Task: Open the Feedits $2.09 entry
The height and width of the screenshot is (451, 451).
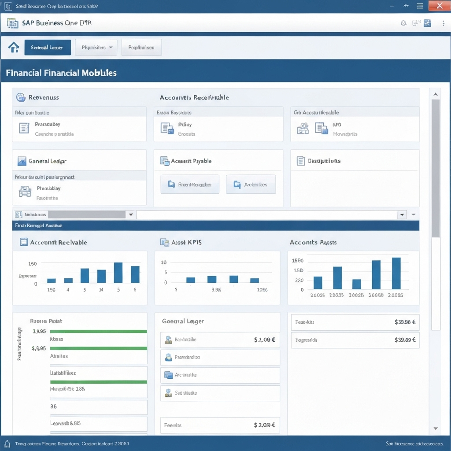Action: 219,425
